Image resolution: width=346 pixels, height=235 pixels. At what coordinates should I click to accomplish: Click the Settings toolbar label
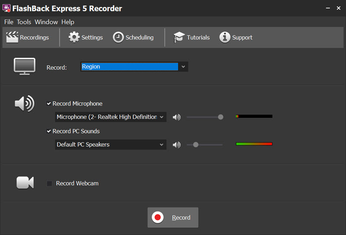(x=92, y=38)
